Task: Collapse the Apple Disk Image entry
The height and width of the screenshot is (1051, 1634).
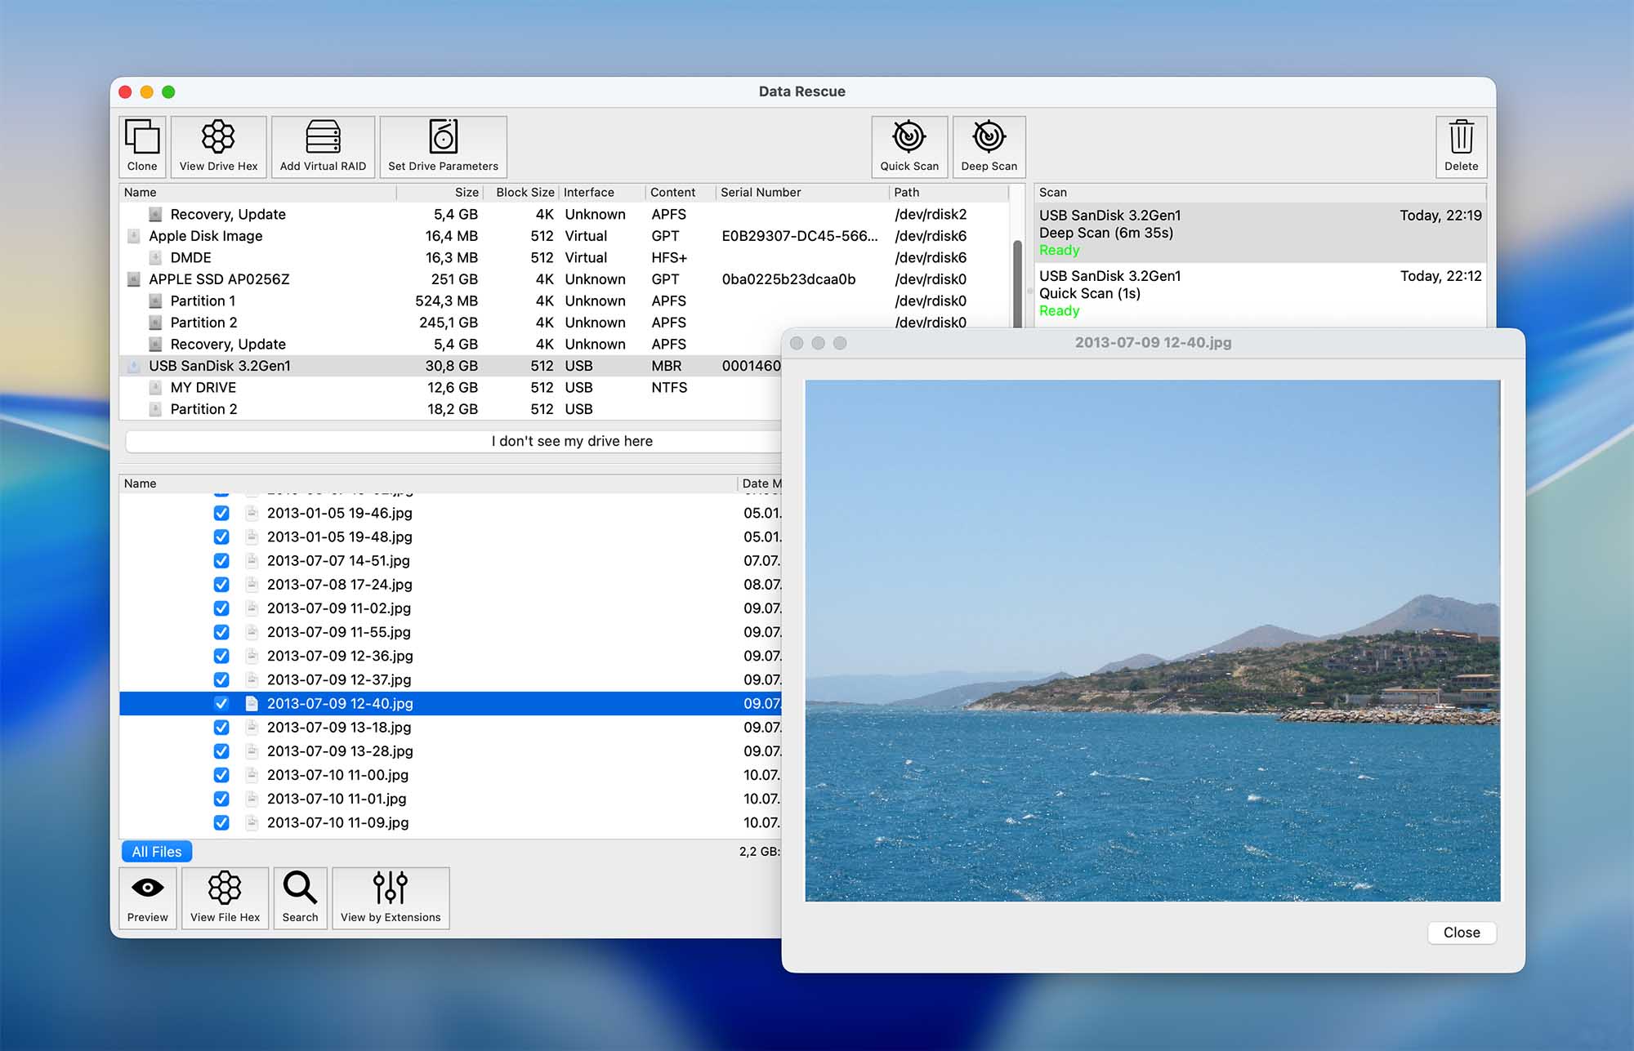Action: click(133, 235)
